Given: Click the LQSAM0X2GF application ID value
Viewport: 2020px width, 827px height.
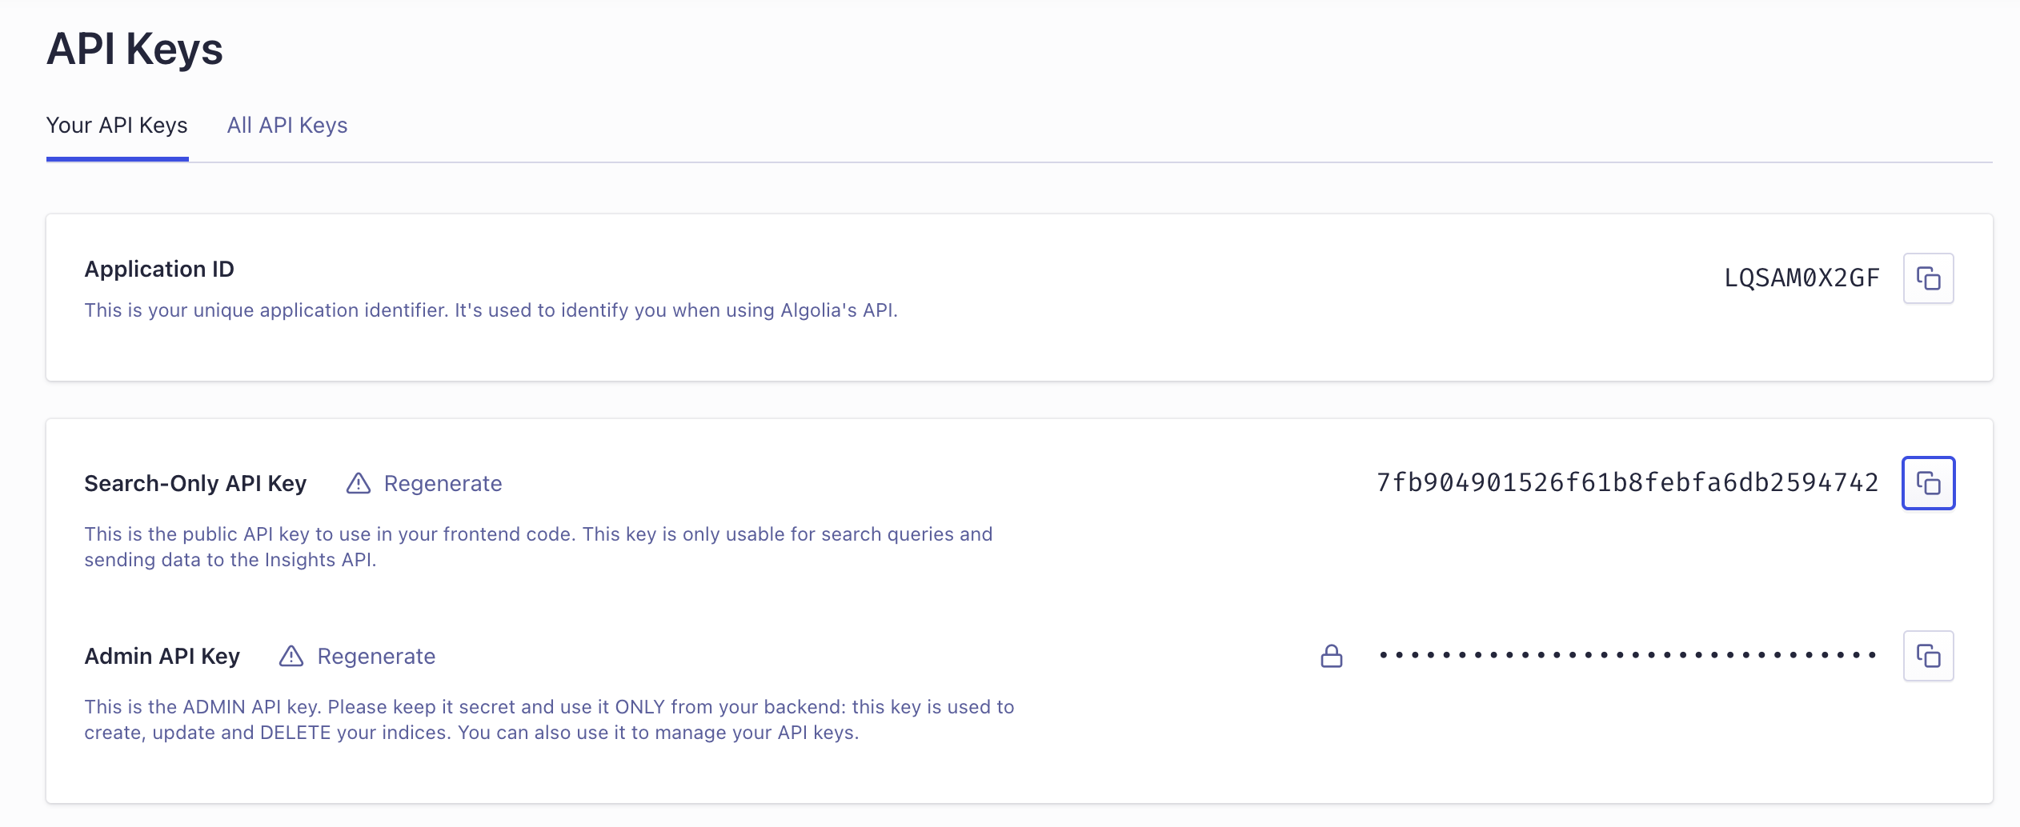Looking at the screenshot, I should 1802,278.
